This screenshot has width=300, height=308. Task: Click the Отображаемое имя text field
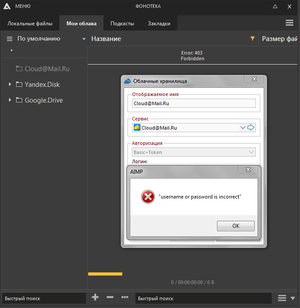click(x=193, y=103)
